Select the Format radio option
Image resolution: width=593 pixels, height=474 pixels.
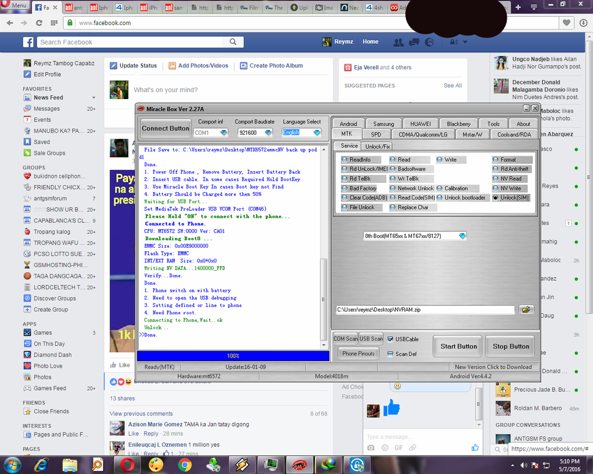tap(496, 160)
